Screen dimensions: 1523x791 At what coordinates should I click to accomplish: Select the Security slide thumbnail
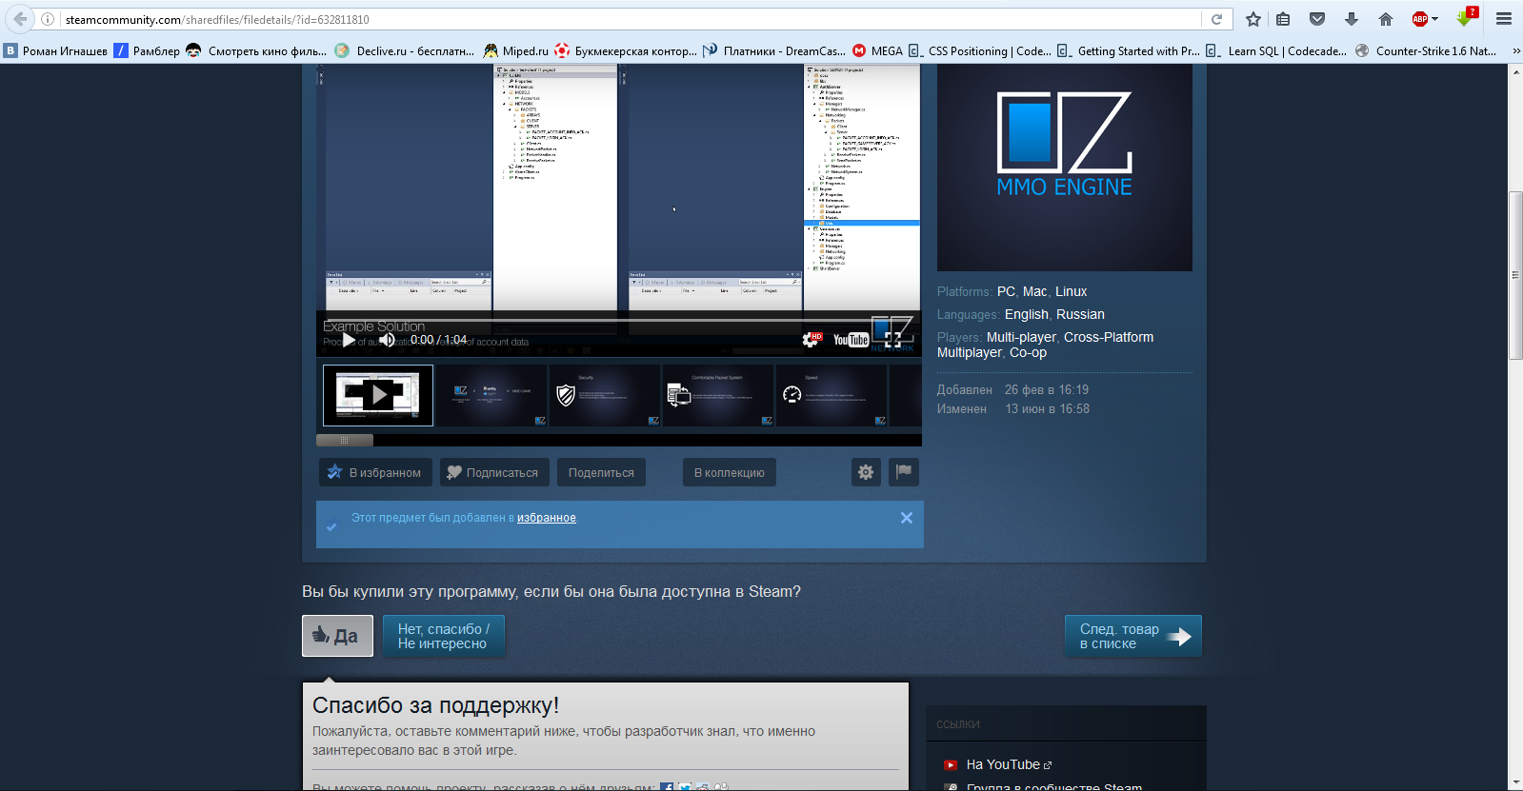[604, 396]
